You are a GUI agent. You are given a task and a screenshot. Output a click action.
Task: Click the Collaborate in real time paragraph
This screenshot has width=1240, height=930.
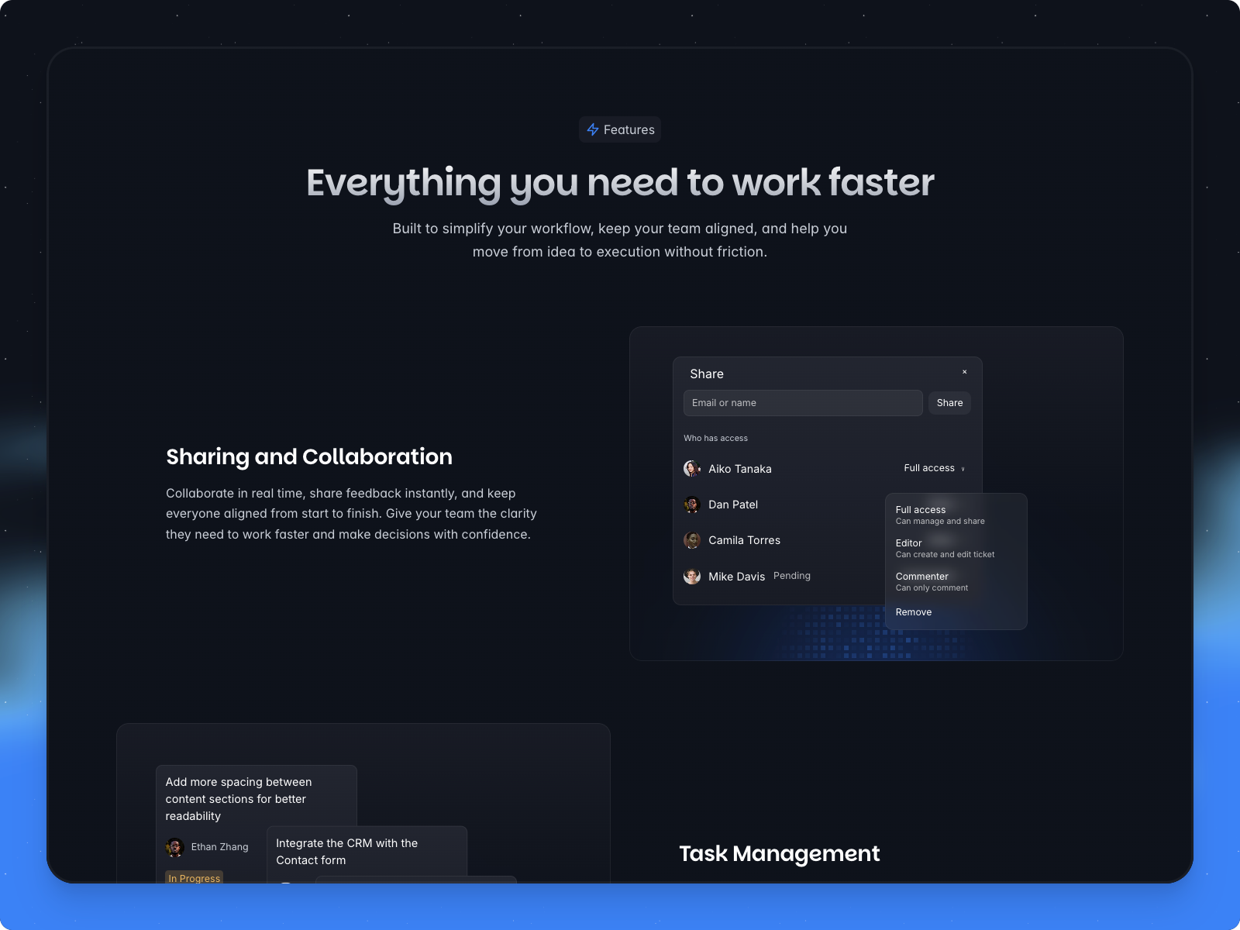pos(352,514)
